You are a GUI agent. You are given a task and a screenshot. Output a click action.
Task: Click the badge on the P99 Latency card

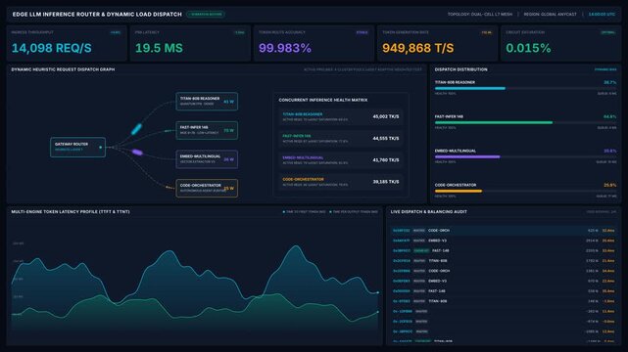(239, 32)
